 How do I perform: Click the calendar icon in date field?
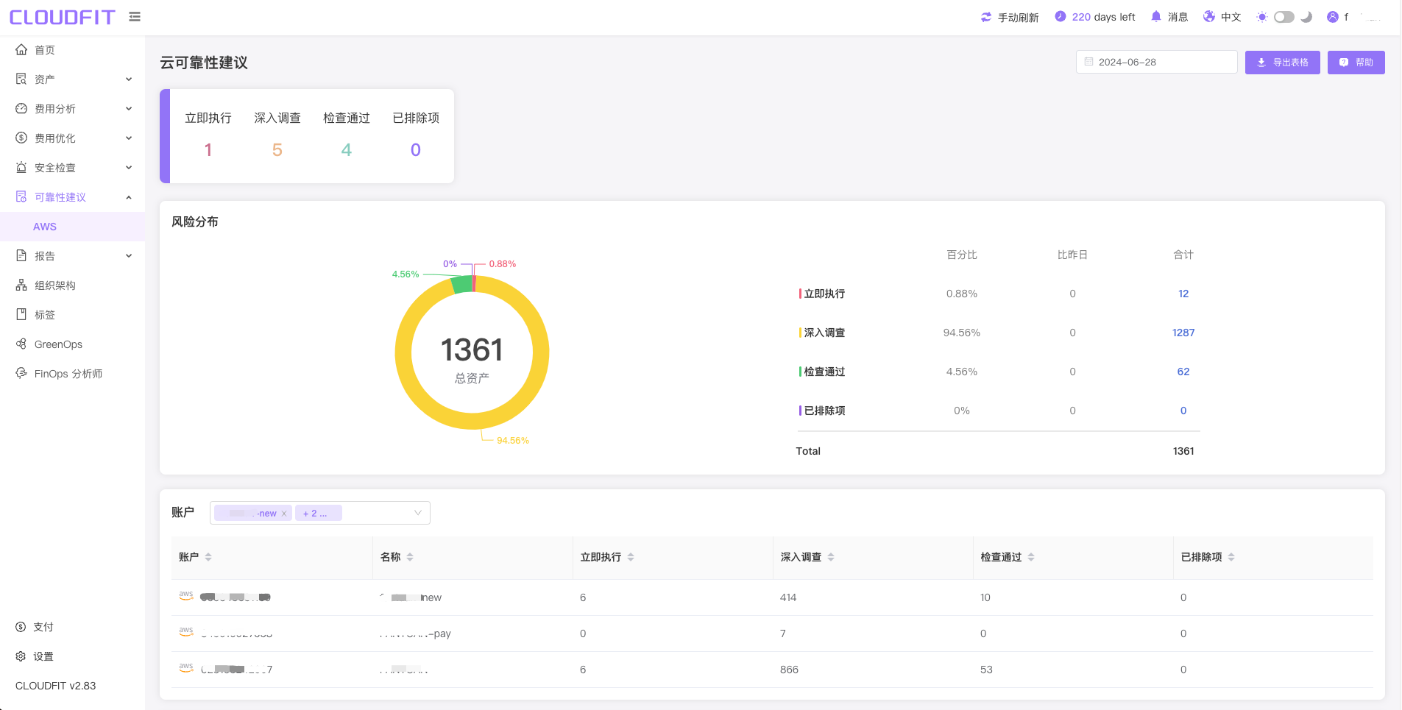pos(1089,62)
